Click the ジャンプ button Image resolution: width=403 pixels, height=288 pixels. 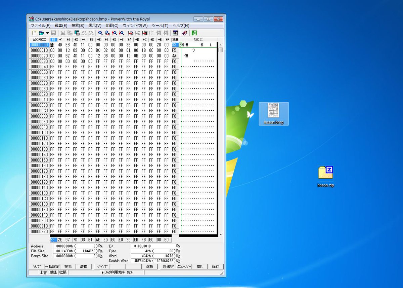click(x=102, y=266)
